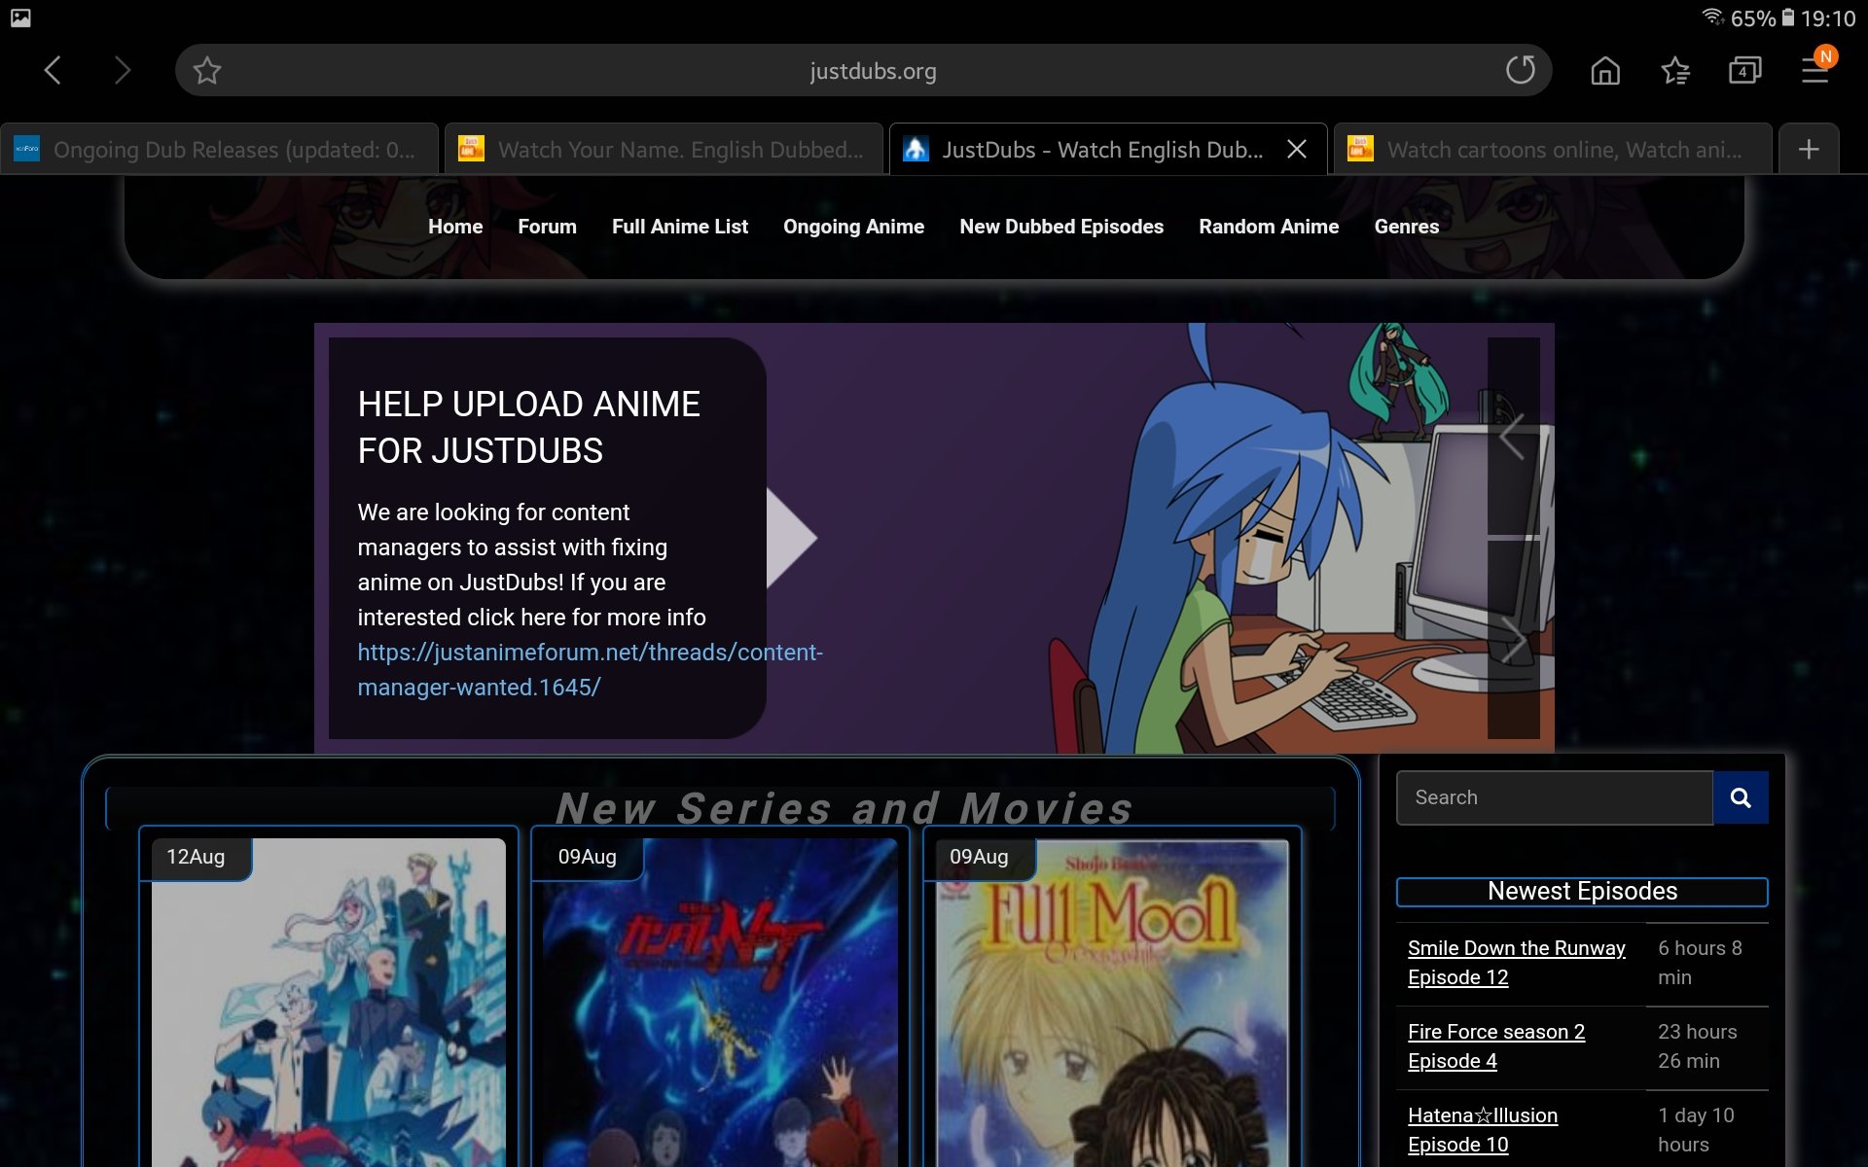Go forward with the browser forward arrow
The height and width of the screenshot is (1167, 1868).
click(122, 70)
